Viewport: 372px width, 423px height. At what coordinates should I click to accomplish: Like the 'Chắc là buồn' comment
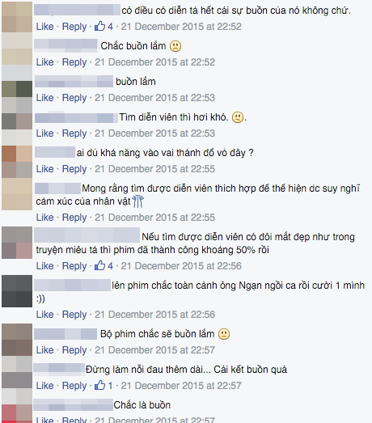coord(44,420)
